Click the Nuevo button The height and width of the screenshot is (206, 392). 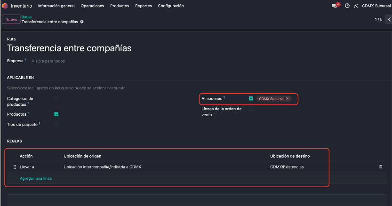tap(11, 19)
